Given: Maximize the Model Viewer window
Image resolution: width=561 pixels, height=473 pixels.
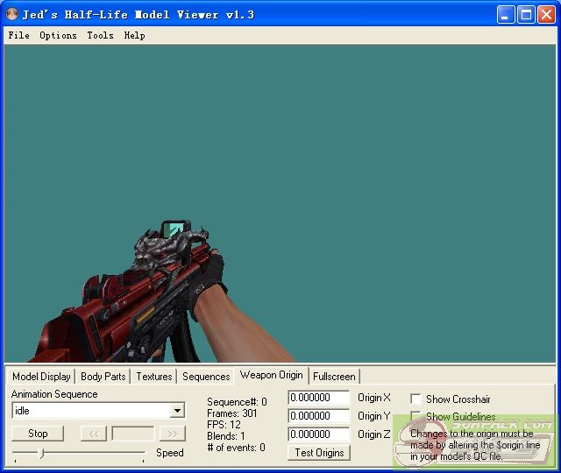Looking at the screenshot, I should tap(527, 15).
